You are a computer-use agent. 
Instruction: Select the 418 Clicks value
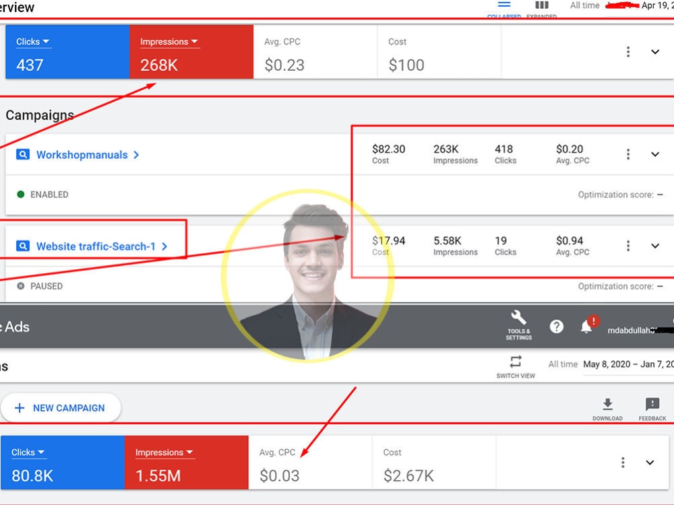coord(503,149)
